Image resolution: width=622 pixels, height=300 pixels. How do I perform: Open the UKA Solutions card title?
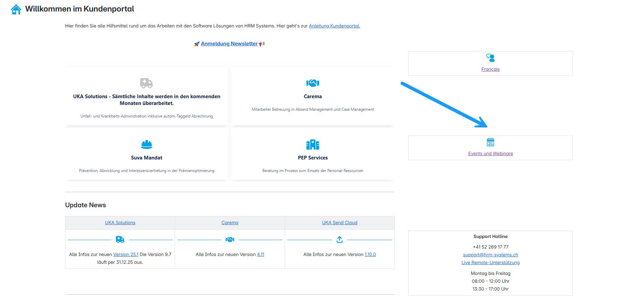[147, 100]
